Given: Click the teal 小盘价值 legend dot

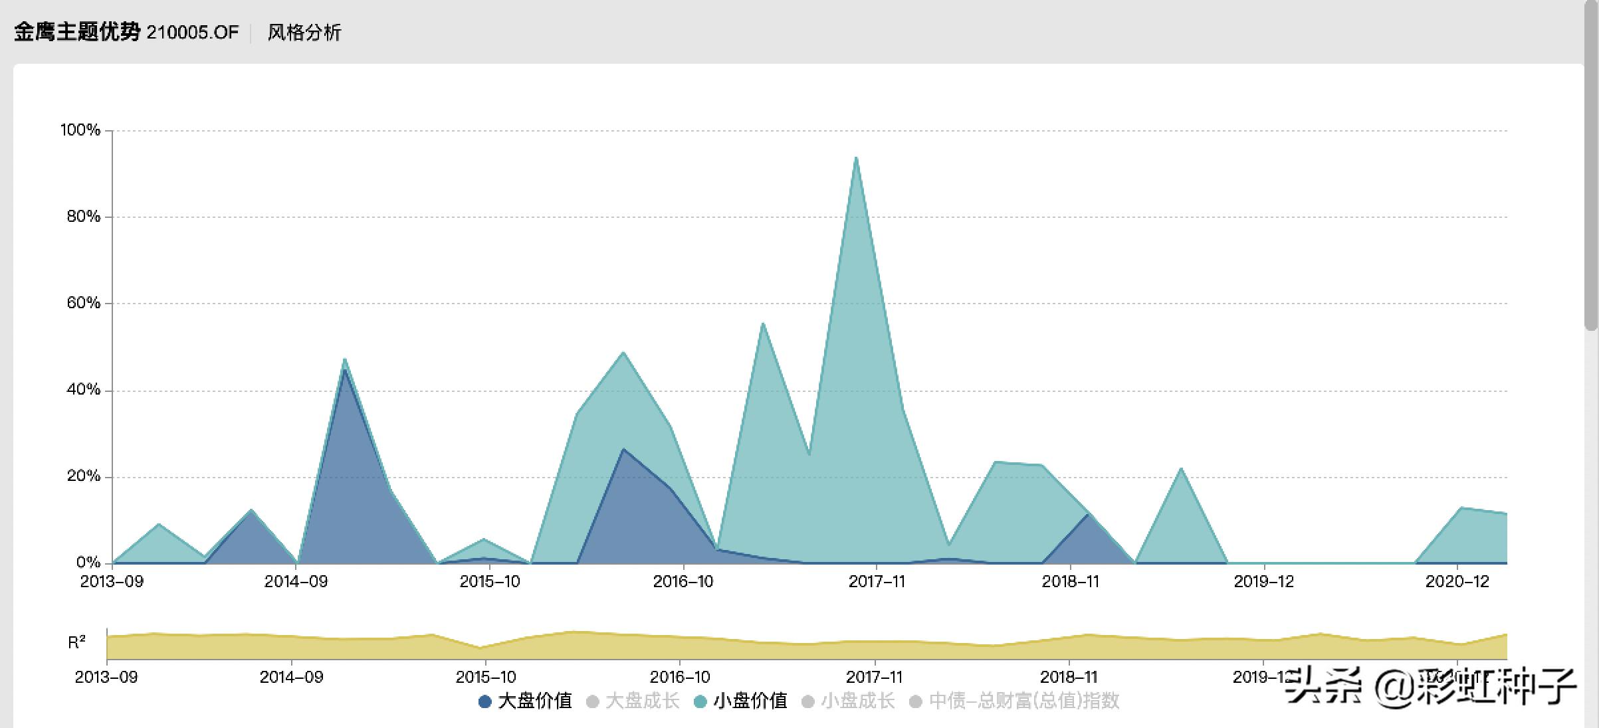Looking at the screenshot, I should click(700, 701).
